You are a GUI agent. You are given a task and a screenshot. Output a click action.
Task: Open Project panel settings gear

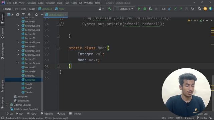pos(36,15)
